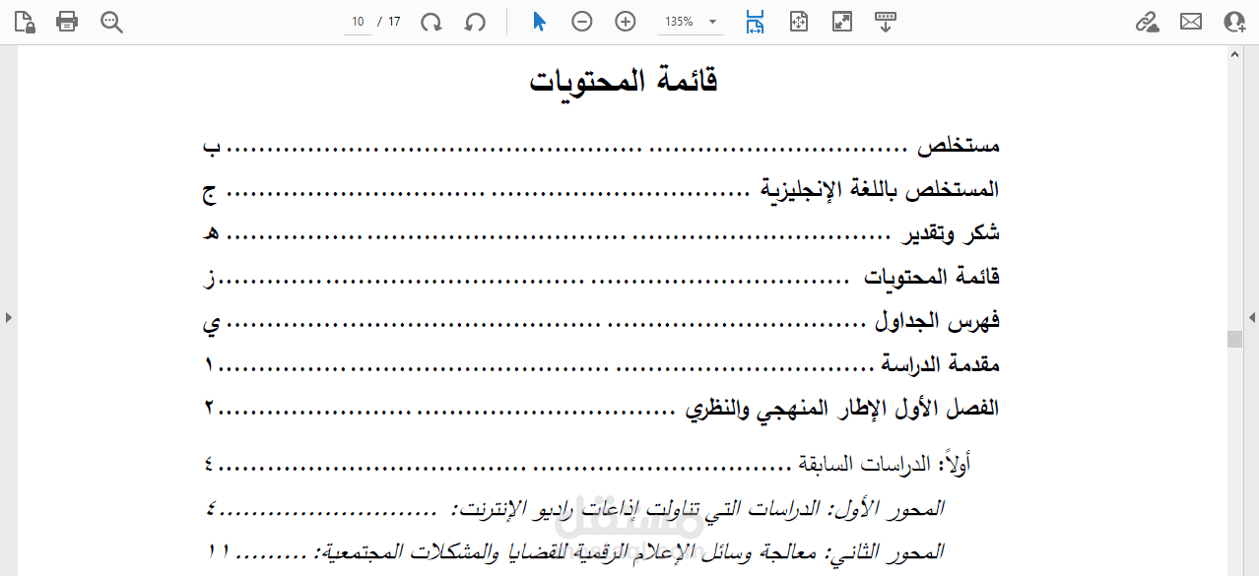Print the document using printer icon
1259x576 pixels.
tap(67, 22)
